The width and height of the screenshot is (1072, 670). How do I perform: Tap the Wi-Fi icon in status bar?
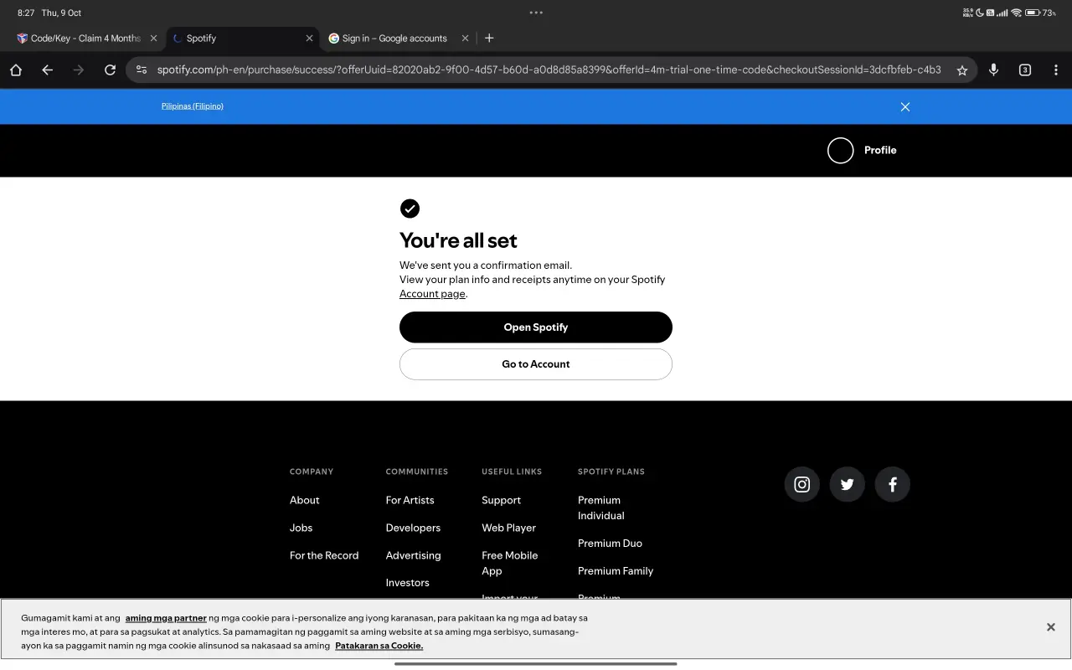point(1016,13)
